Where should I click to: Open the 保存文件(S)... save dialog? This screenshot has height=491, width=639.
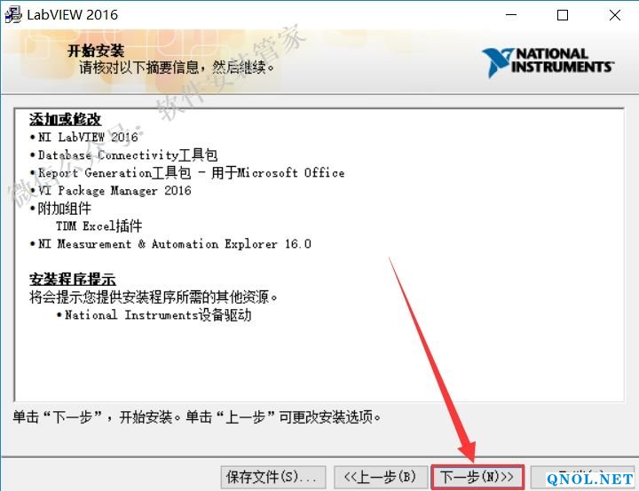click(271, 477)
